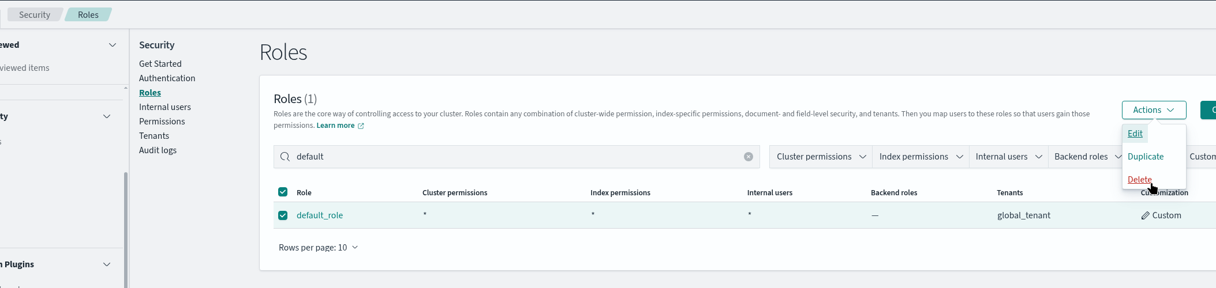Click the external link icon beside Learn more
Image resolution: width=1216 pixels, height=288 pixels.
pyautogui.click(x=361, y=126)
